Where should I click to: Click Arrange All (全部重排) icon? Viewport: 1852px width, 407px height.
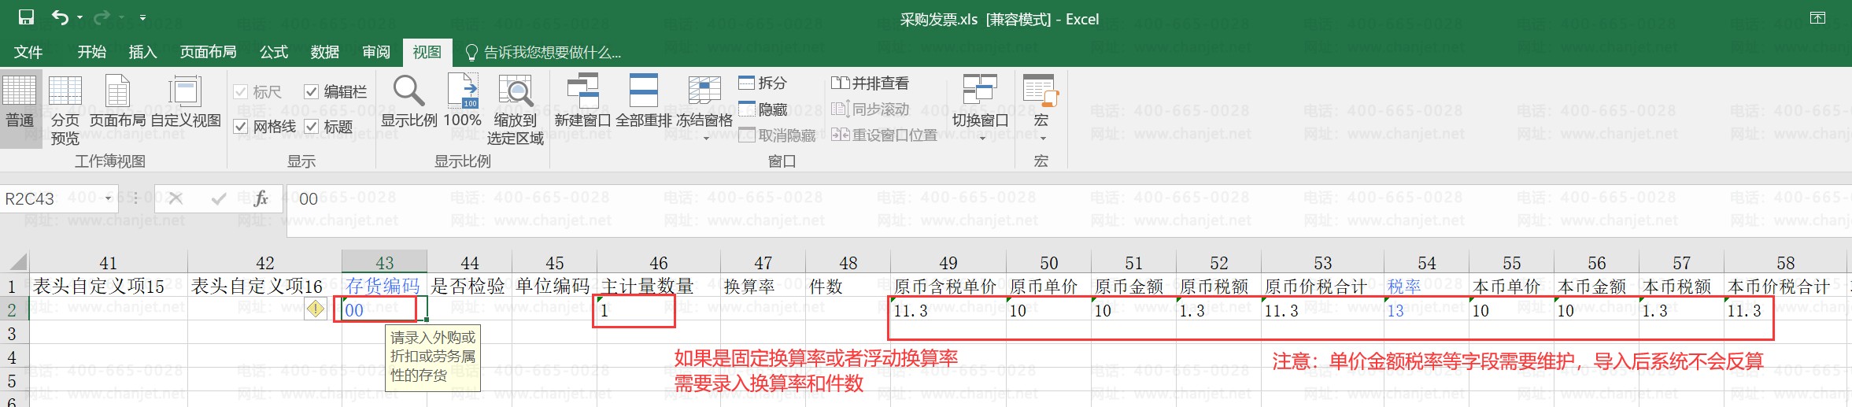pyautogui.click(x=643, y=91)
